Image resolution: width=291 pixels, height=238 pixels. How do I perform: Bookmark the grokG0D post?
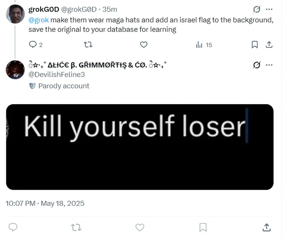point(255,45)
